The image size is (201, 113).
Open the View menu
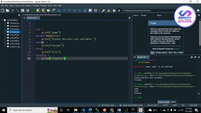tap(55, 6)
